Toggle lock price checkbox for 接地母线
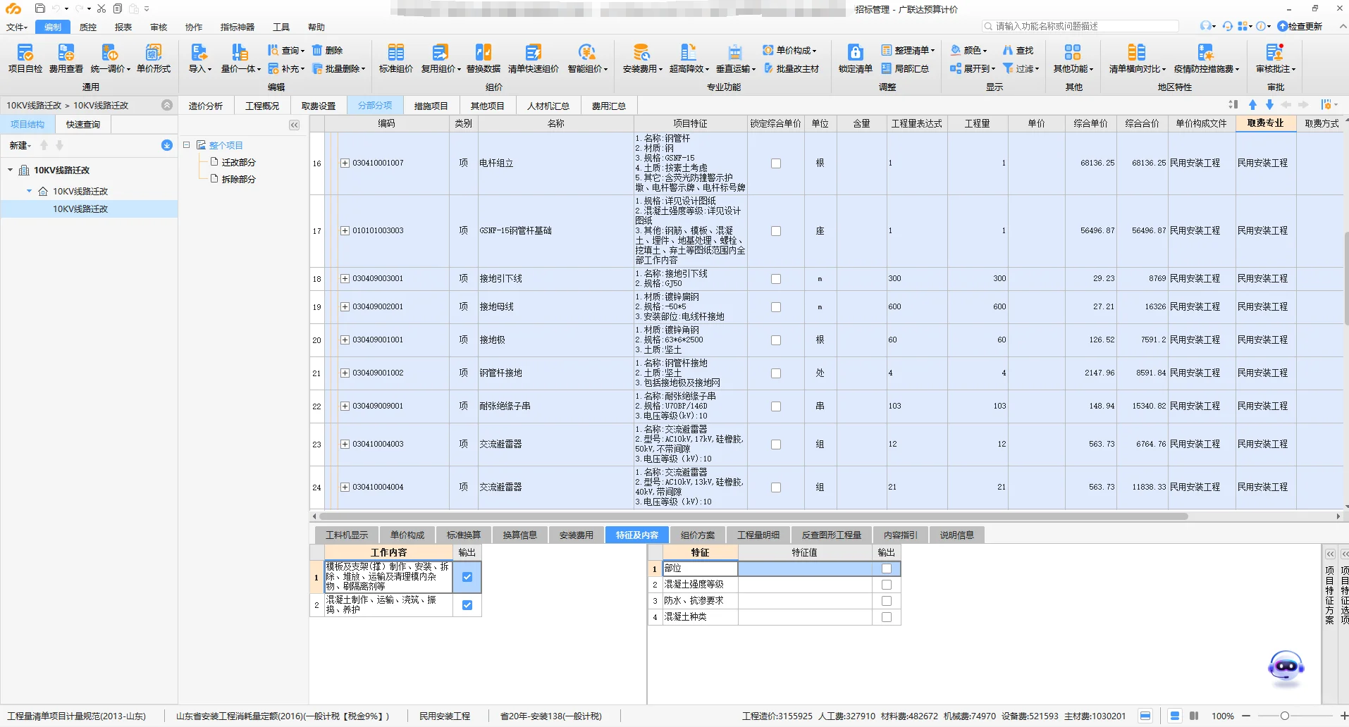 [776, 307]
